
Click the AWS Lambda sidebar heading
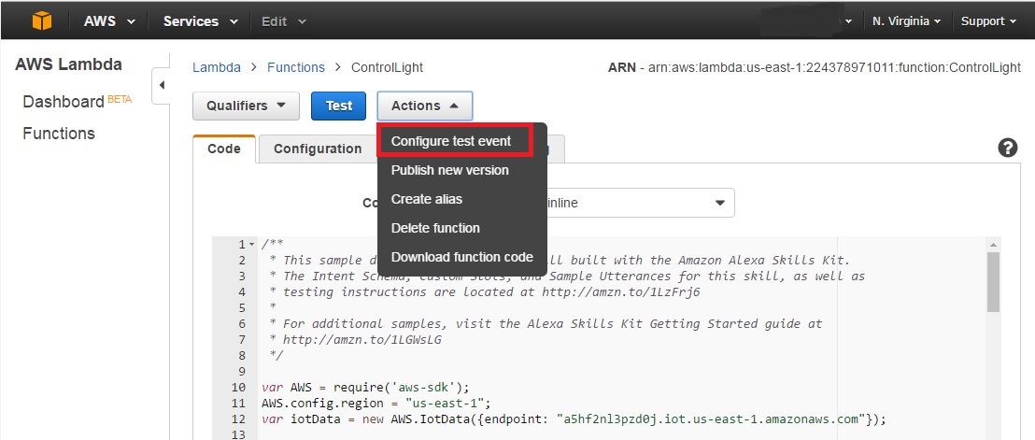(68, 64)
